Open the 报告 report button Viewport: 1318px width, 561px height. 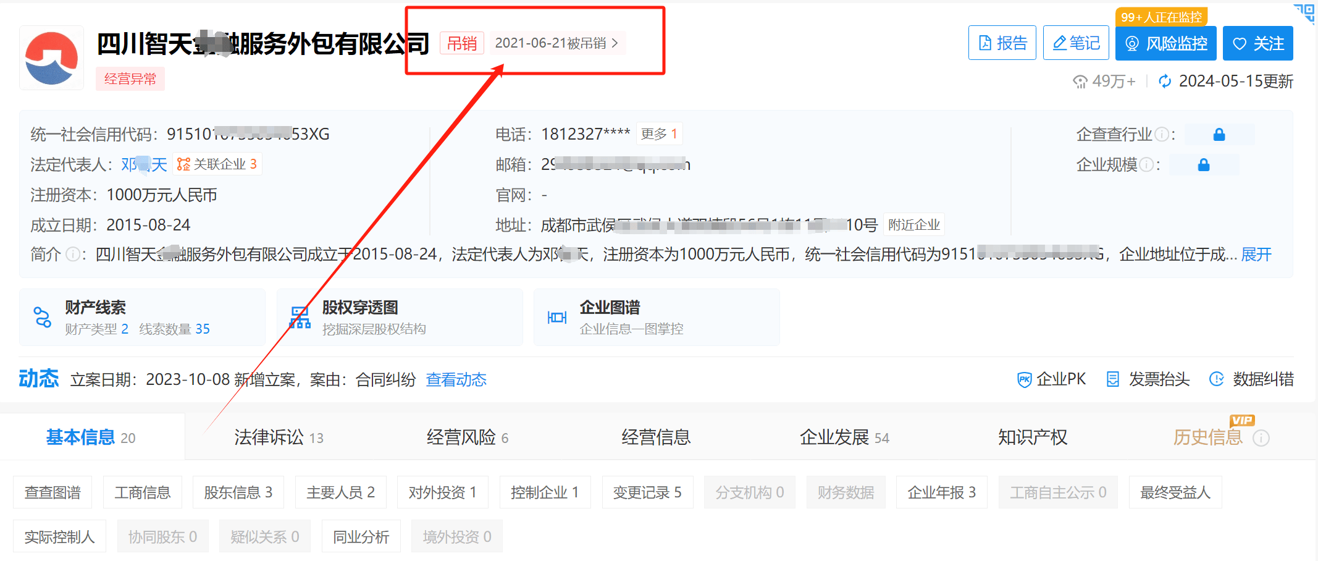coord(1002,43)
